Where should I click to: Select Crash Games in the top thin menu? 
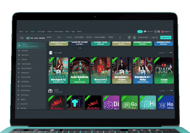click(x=58, y=31)
